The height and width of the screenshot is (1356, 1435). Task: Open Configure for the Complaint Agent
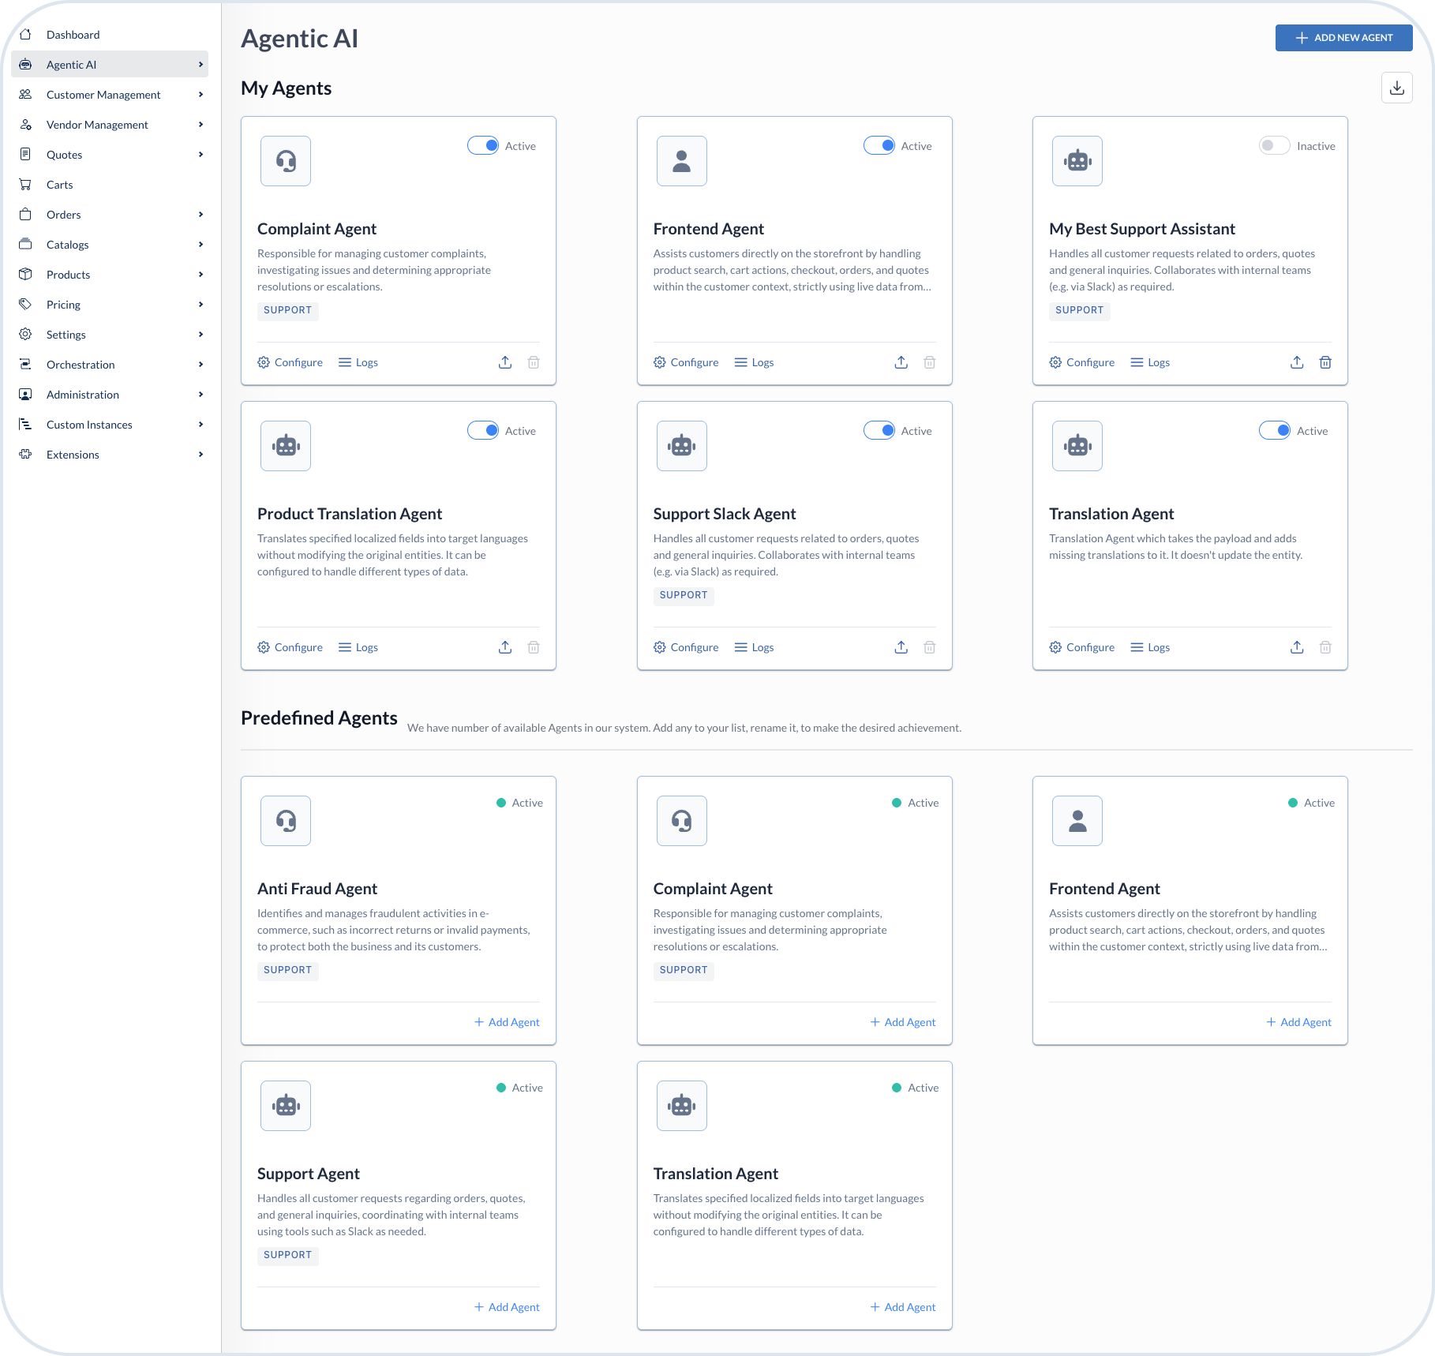(290, 361)
